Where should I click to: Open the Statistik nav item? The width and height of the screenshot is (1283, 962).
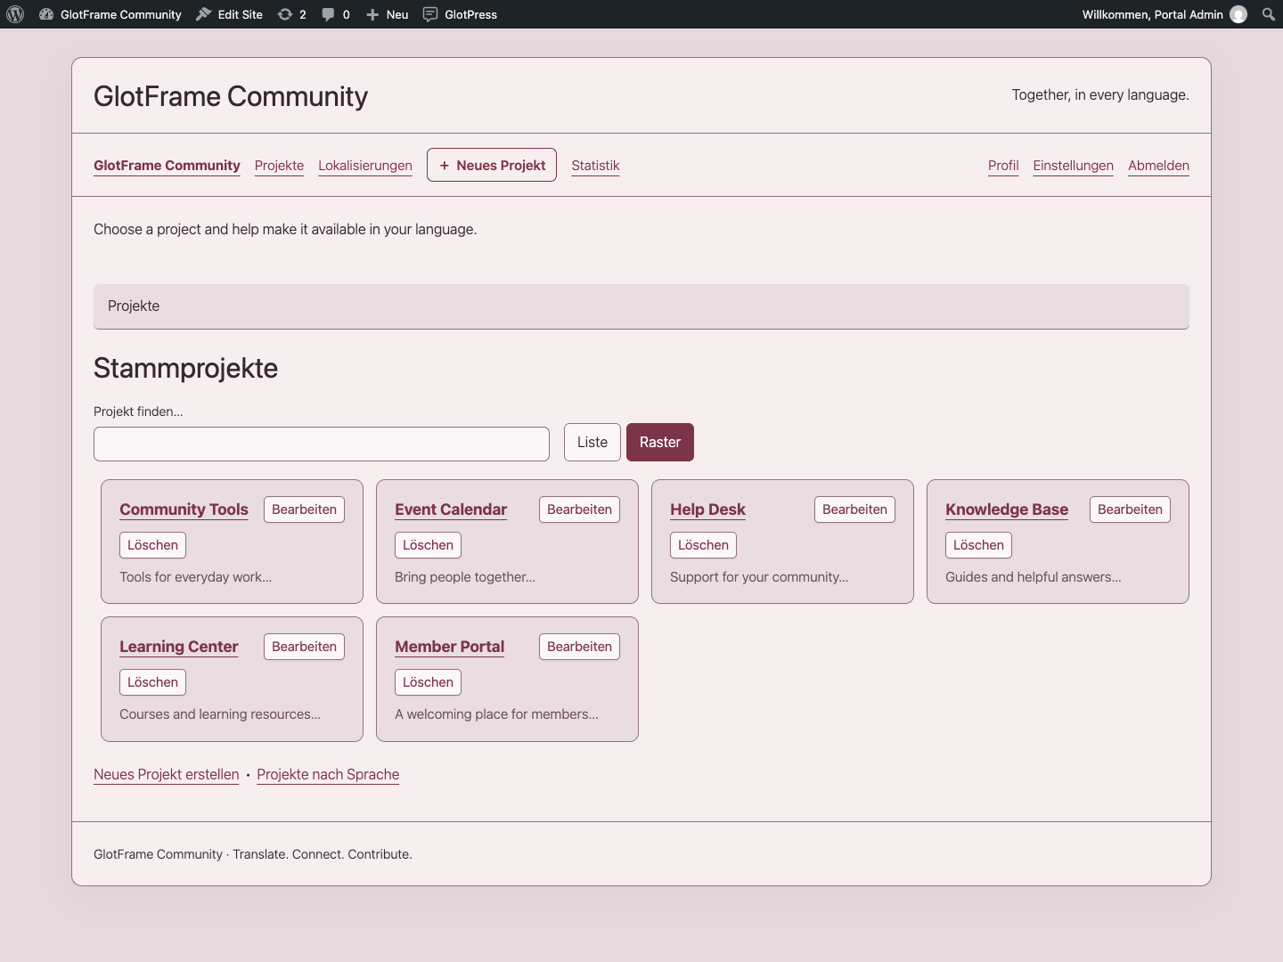595,166
